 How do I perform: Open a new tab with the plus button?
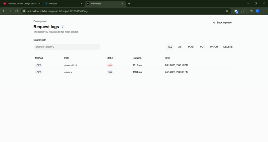[129, 3]
